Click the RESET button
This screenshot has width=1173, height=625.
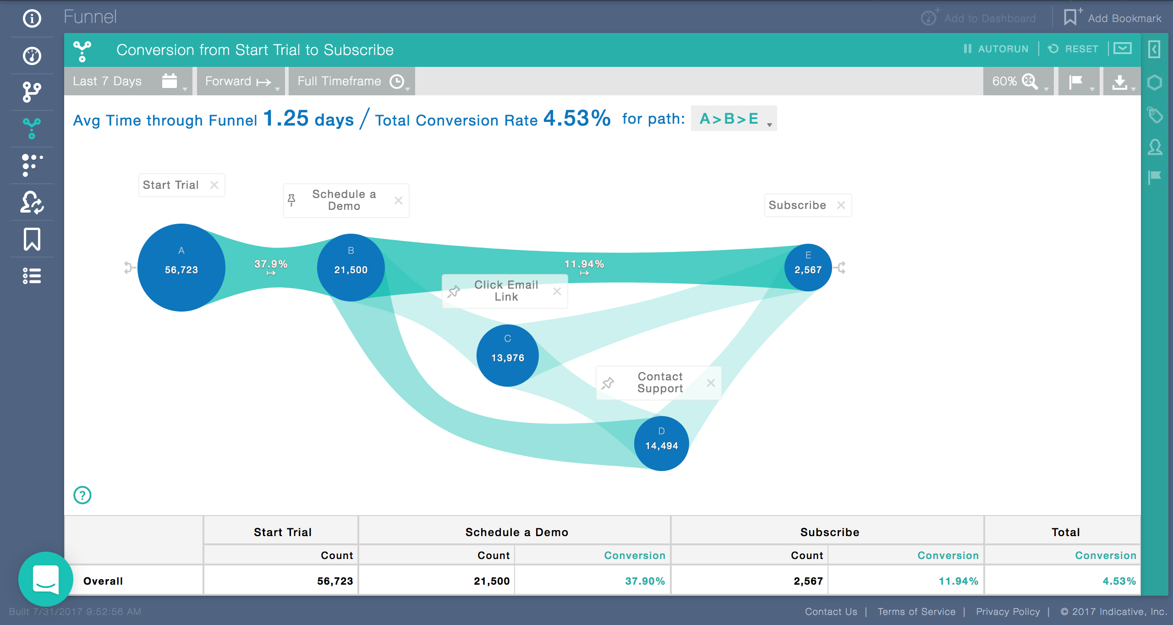[1074, 49]
